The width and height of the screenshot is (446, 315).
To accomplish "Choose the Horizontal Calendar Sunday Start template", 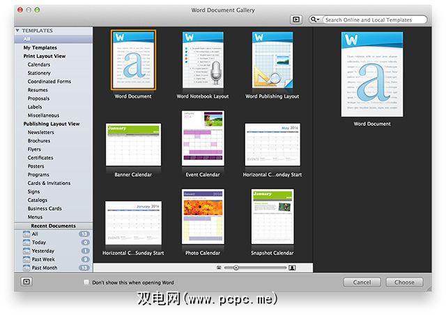I will tap(133, 223).
